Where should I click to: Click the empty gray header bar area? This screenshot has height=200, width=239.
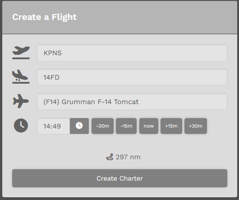[157, 17]
